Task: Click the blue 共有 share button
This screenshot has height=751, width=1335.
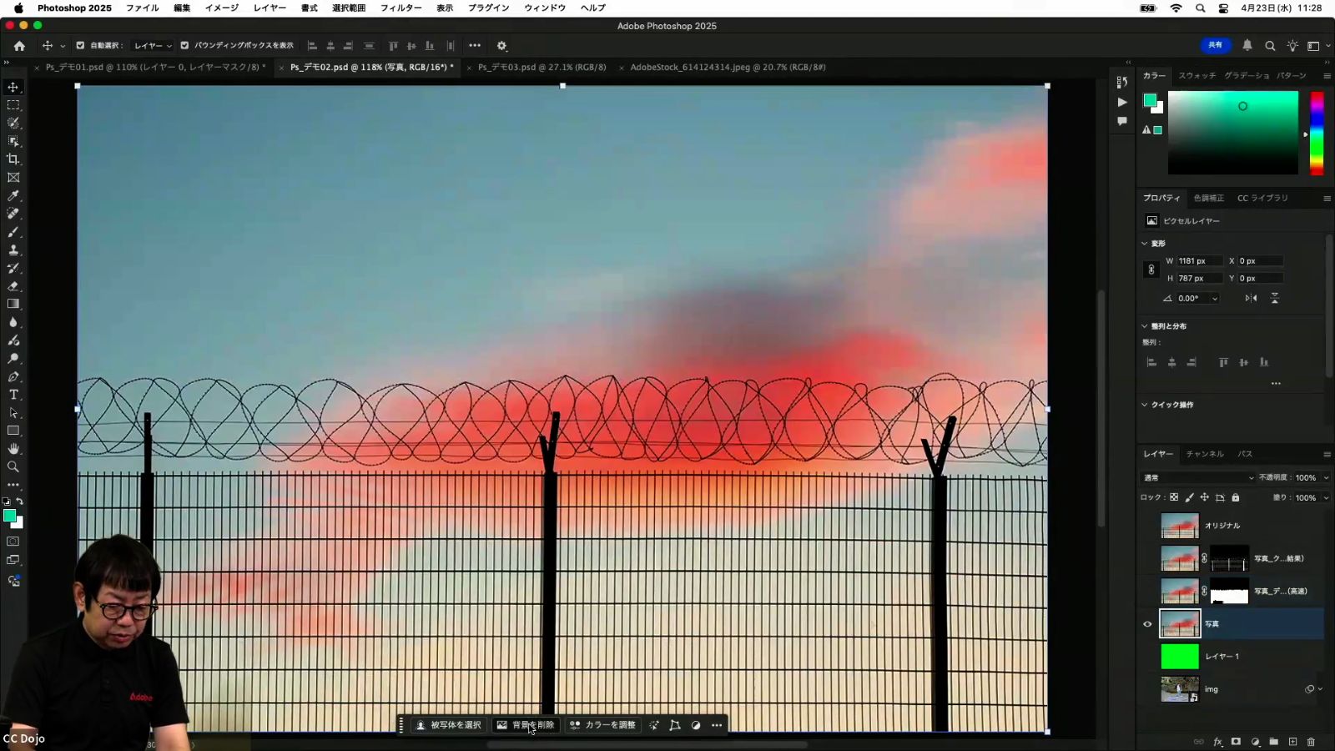Action: point(1215,45)
